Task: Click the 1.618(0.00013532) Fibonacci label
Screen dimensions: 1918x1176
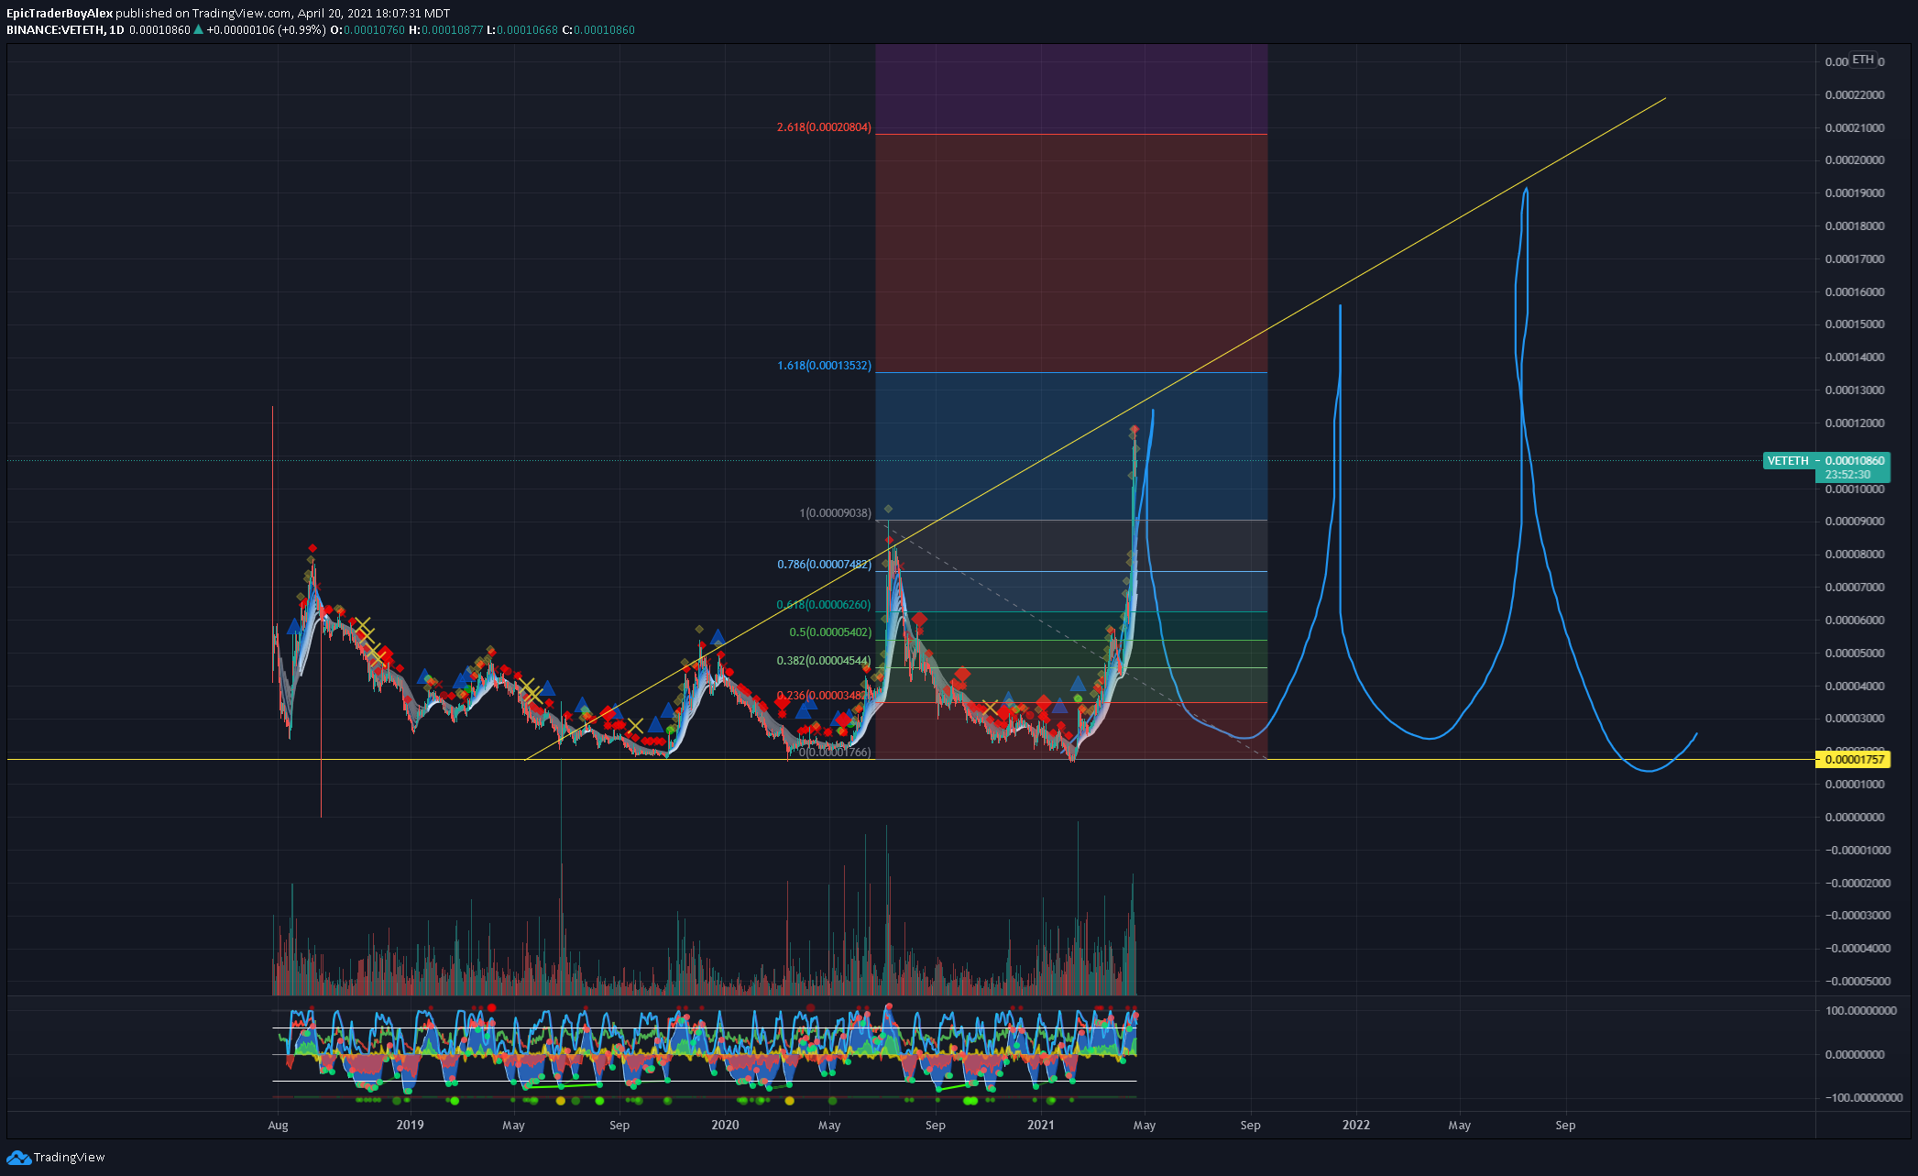Action: click(824, 366)
